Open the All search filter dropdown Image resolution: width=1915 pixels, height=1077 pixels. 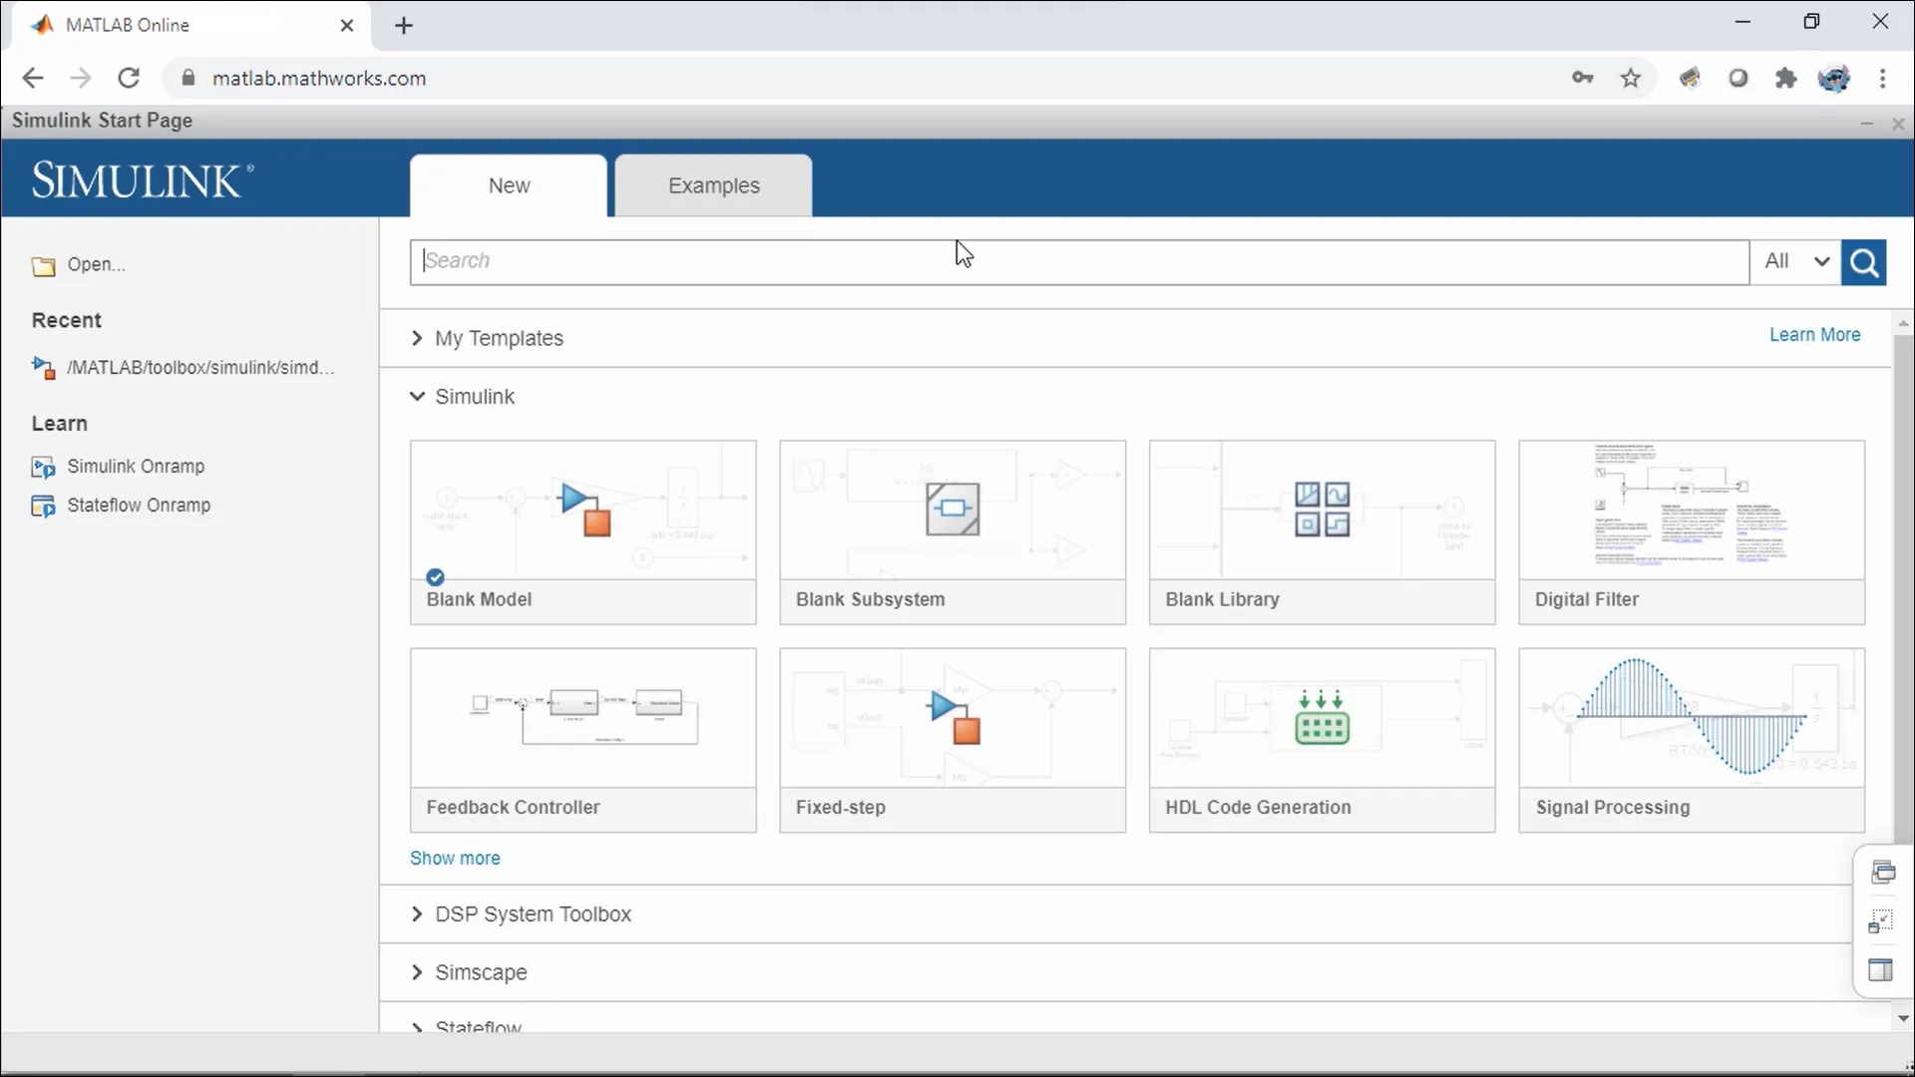click(x=1796, y=261)
